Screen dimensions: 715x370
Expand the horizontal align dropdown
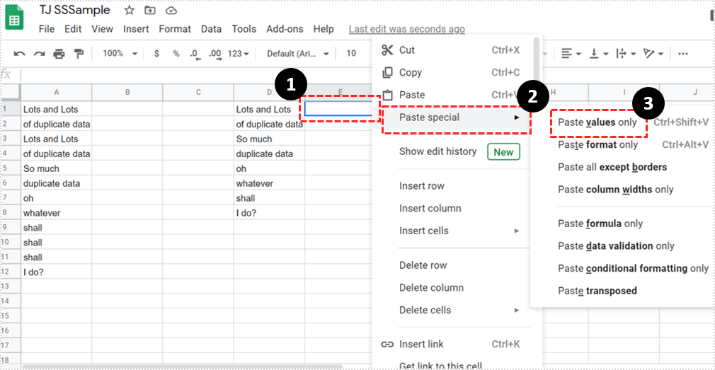pos(571,54)
